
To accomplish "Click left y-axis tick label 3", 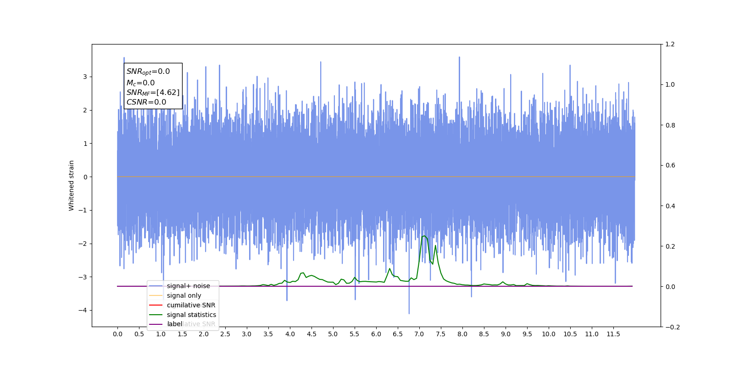I will pyautogui.click(x=85, y=77).
